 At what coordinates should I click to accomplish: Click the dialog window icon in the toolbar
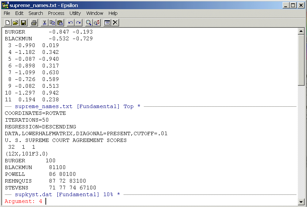[x=107, y=23]
